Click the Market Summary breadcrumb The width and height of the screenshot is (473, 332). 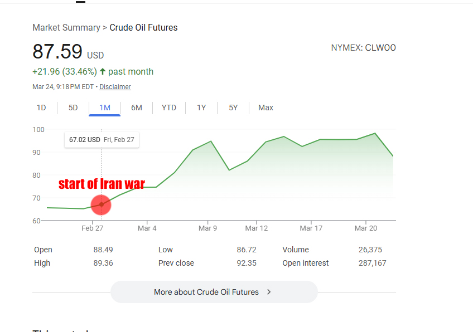coord(66,27)
